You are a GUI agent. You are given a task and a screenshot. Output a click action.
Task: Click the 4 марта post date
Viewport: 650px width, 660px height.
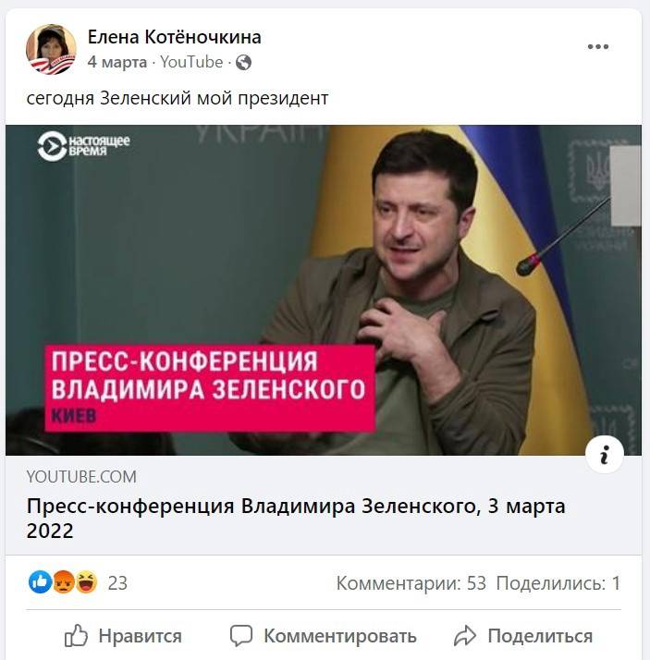[x=117, y=62]
